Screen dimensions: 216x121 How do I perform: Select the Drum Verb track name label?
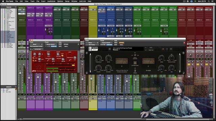(40, 99)
